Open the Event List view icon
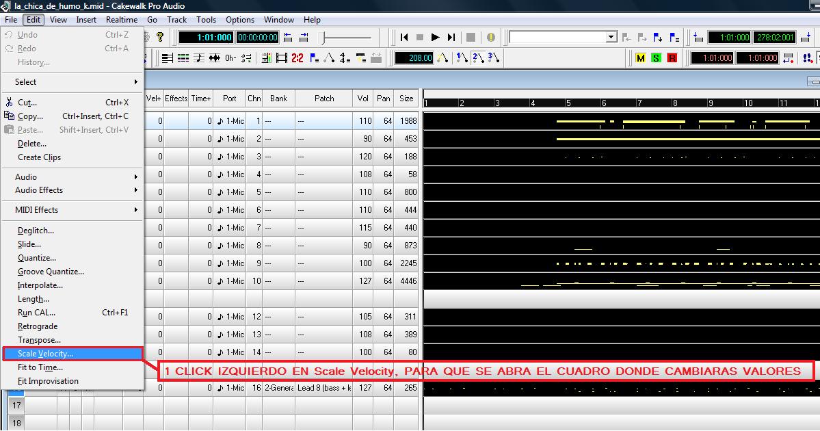The image size is (820, 431). coord(183,58)
